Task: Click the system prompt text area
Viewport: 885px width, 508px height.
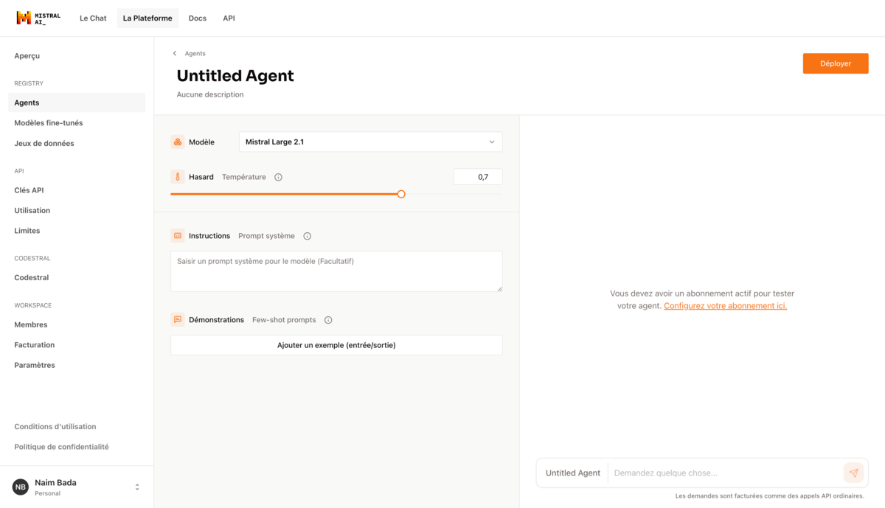Action: [336, 271]
